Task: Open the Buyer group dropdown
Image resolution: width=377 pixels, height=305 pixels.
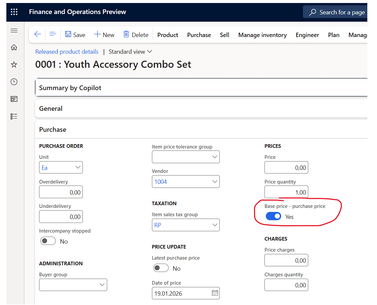Action: click(102, 285)
